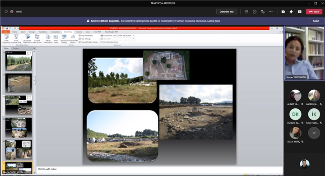Viewport: 325px width, 176px height.
Task: Toggle the camera in the meeting
Action: click(283, 12)
